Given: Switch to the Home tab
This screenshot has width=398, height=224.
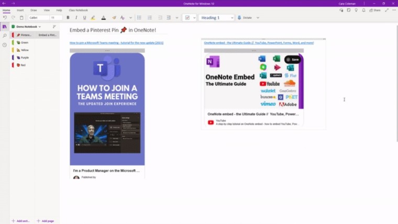Looking at the screenshot, I should (6, 10).
